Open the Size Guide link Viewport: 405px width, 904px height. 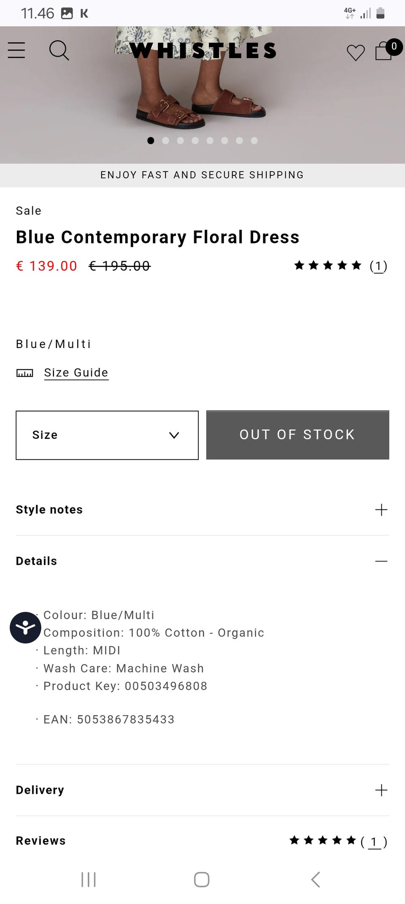[x=76, y=373]
